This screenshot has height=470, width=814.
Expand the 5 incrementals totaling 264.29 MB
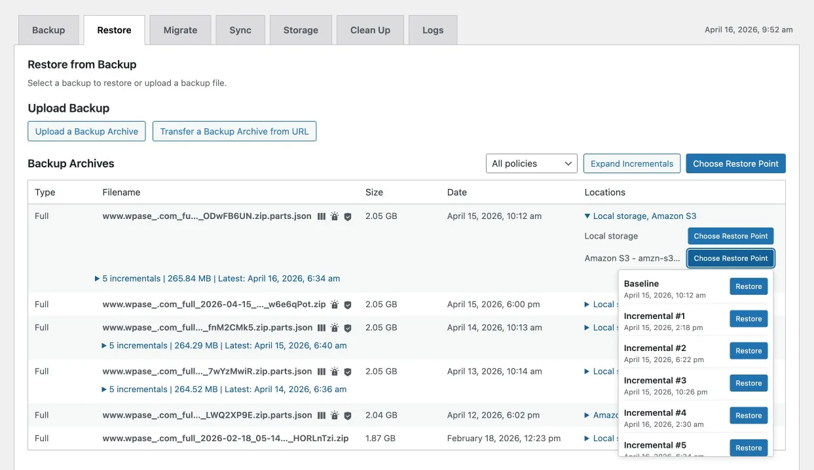[x=224, y=345]
